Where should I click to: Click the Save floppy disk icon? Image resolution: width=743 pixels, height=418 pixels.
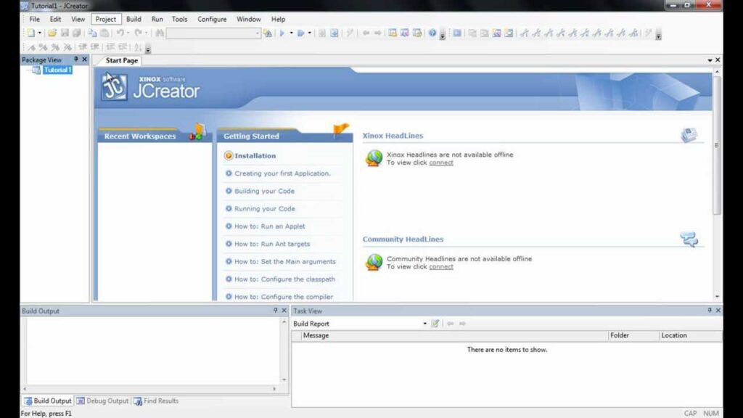click(65, 33)
